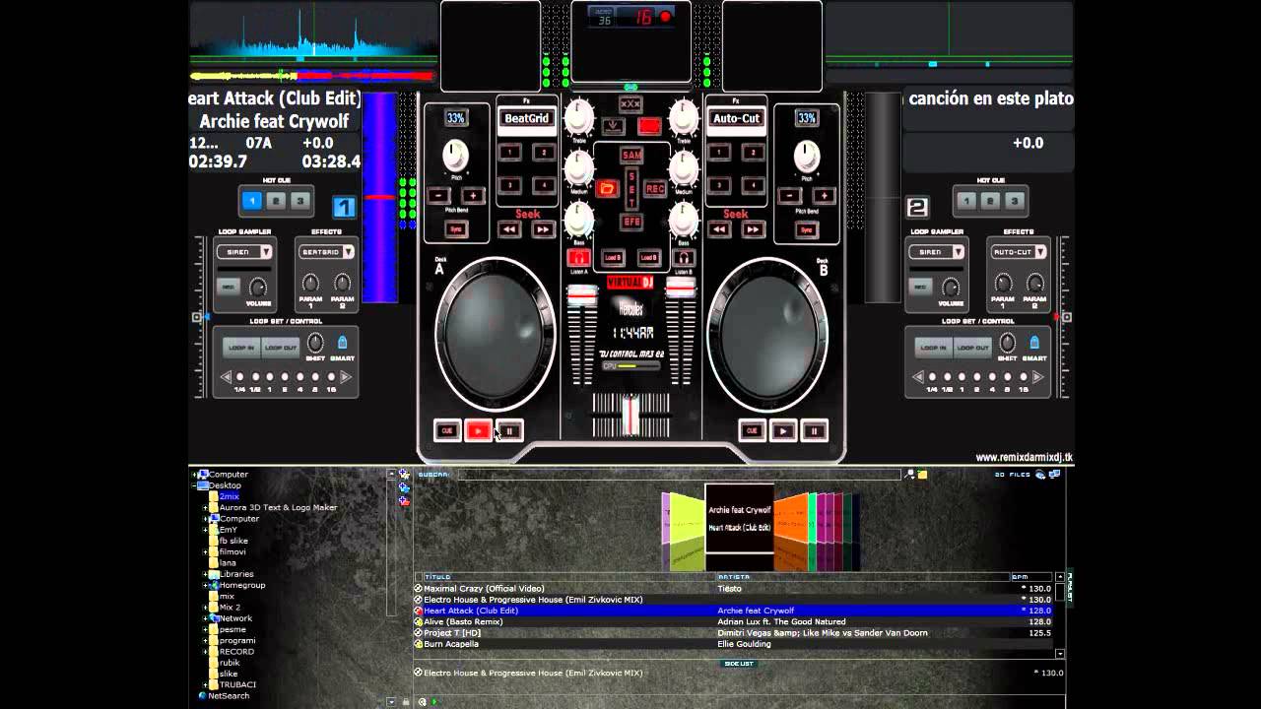Select hot cue 2 on left deck
1261x709 pixels.
276,201
